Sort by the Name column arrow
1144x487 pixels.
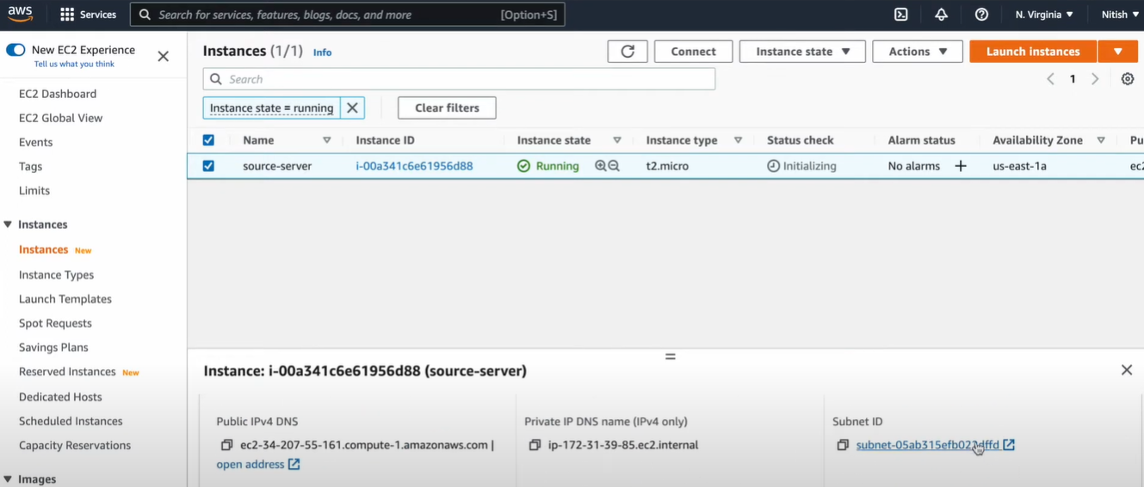pyautogui.click(x=327, y=140)
